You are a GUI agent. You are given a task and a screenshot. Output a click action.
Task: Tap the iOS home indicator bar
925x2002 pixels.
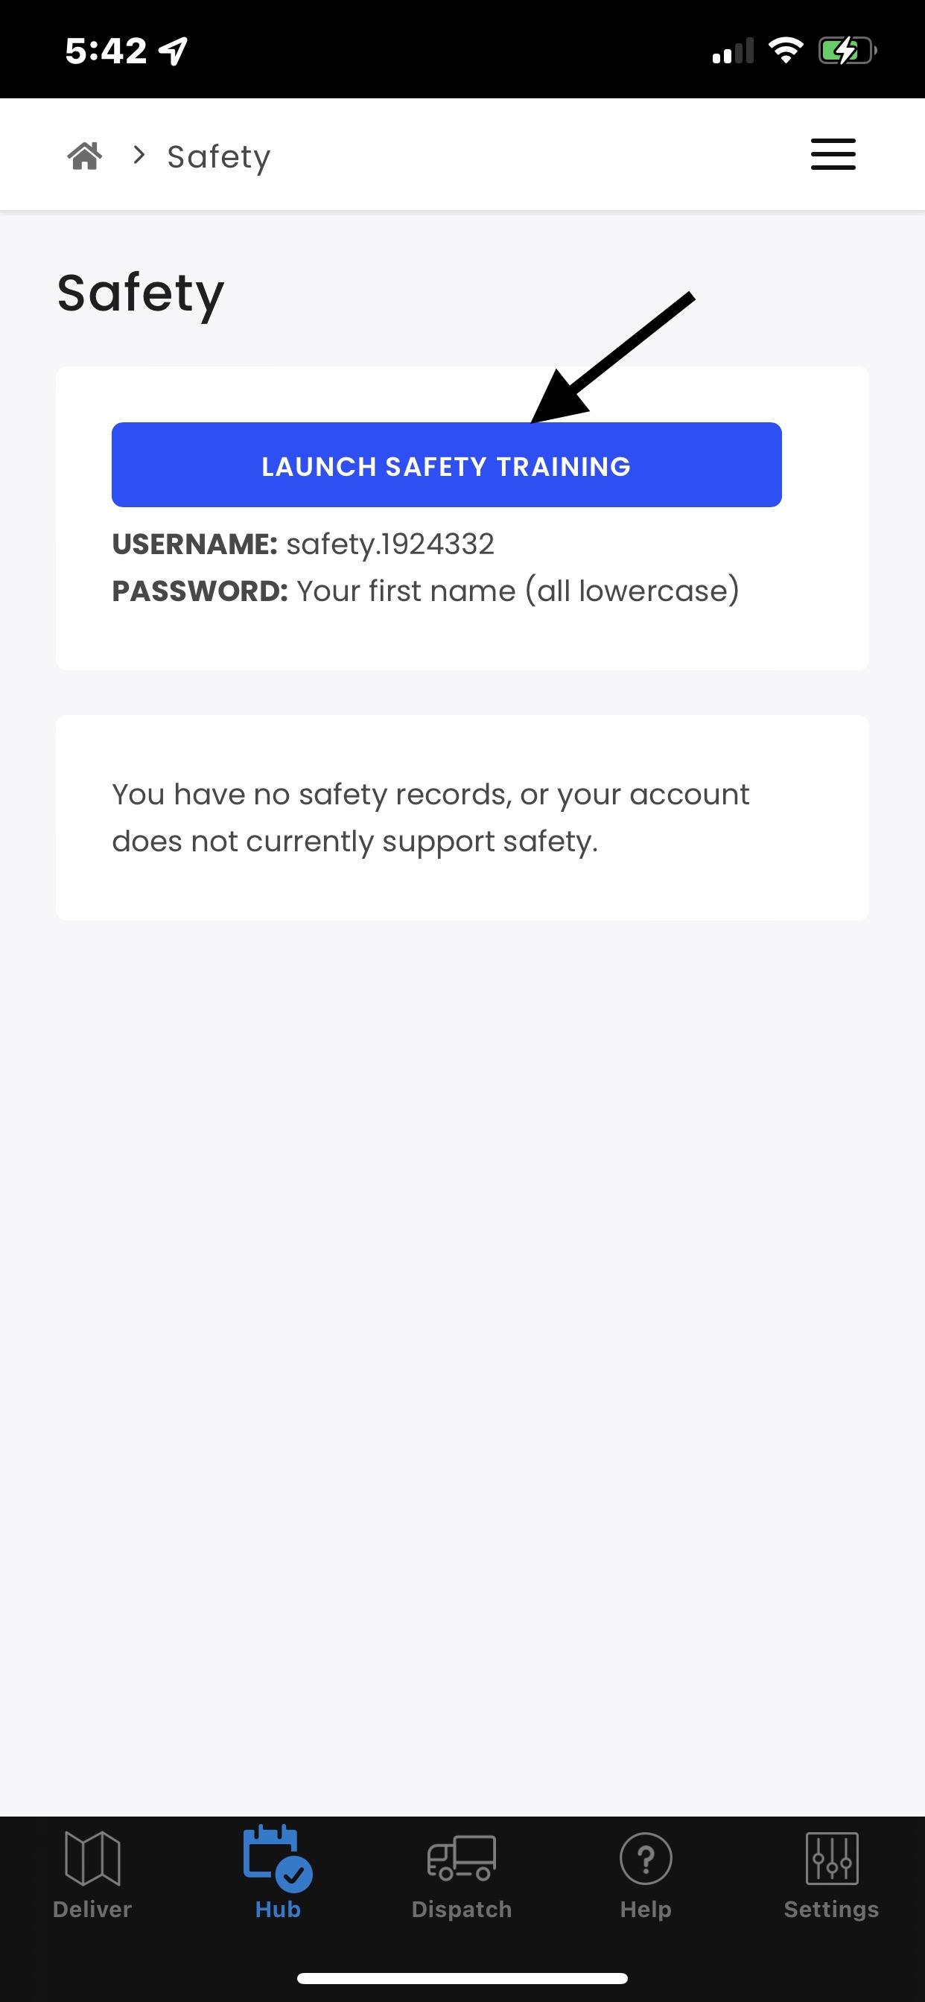click(462, 1977)
